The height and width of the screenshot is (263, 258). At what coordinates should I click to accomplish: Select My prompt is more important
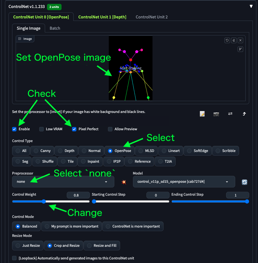(x=71, y=226)
